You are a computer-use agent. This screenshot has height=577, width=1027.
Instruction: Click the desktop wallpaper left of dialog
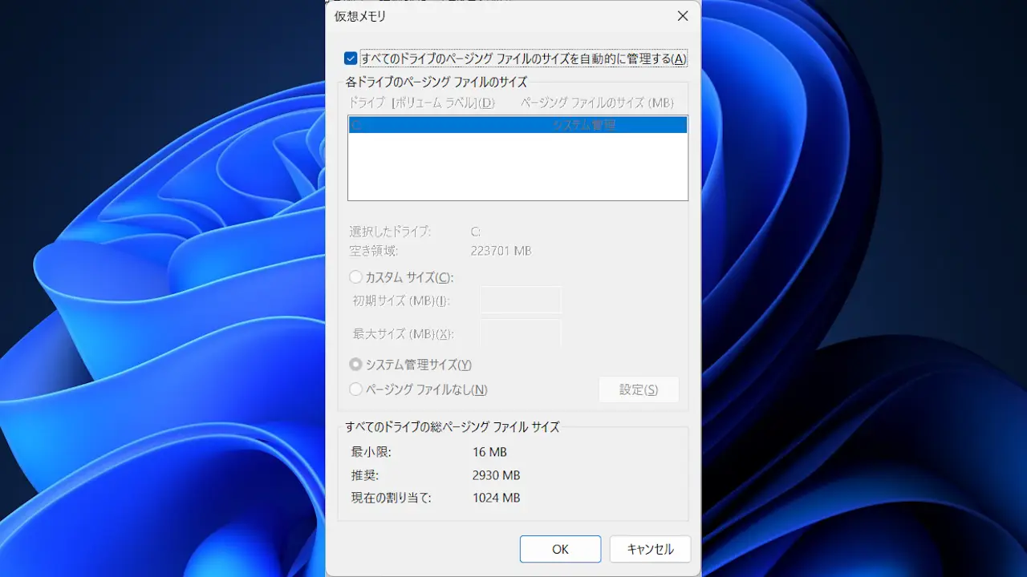(x=160, y=321)
